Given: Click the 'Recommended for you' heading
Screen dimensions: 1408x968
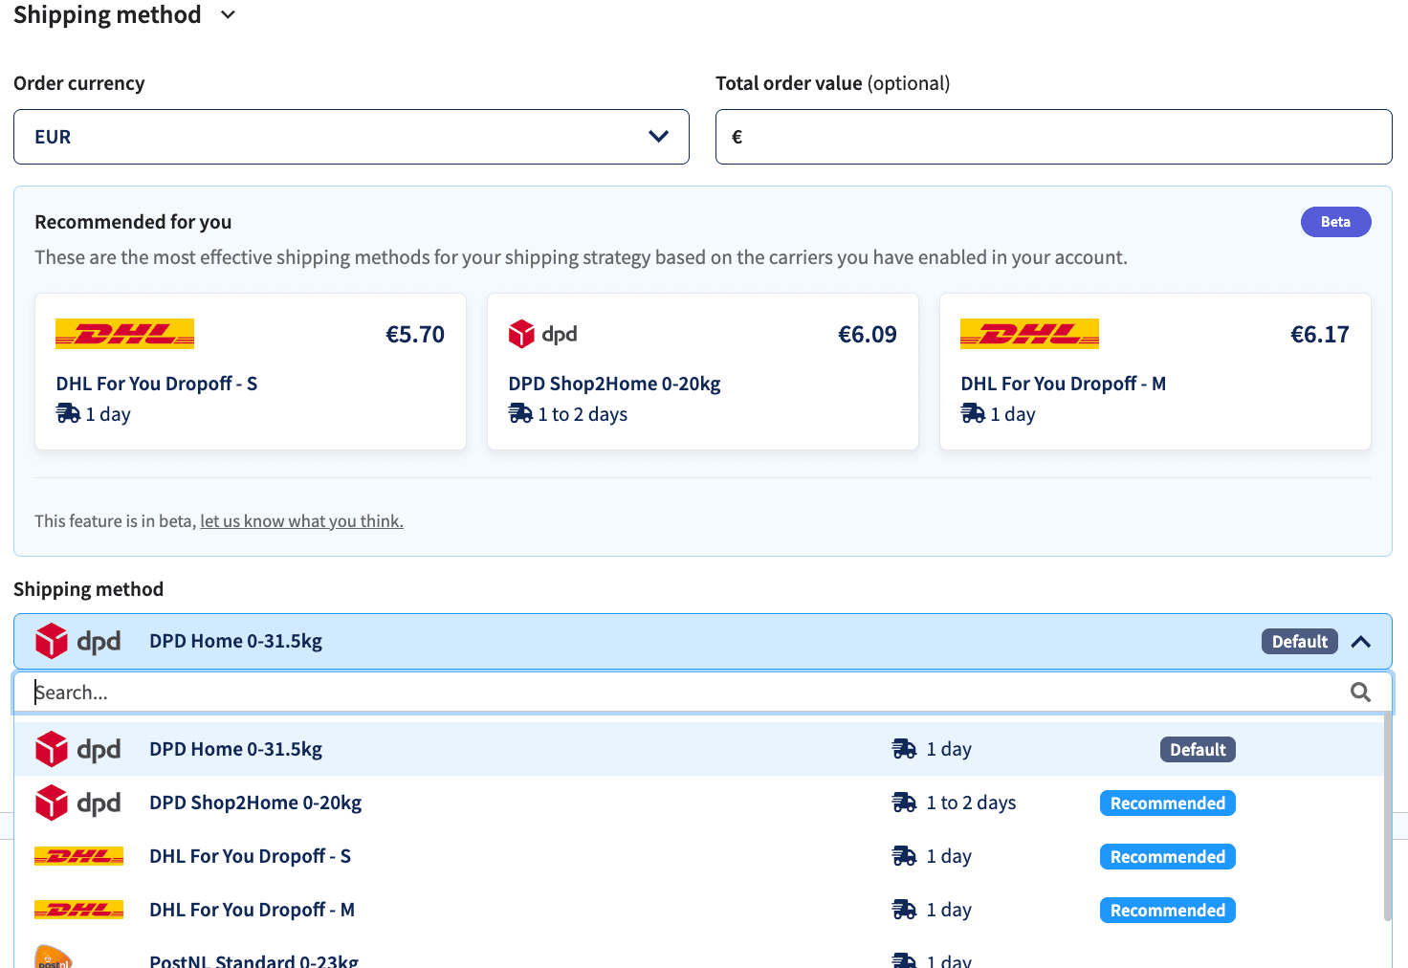Looking at the screenshot, I should tap(133, 222).
